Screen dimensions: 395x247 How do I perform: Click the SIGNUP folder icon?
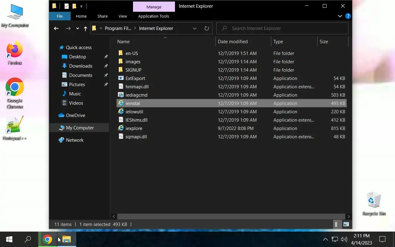[x=121, y=70]
